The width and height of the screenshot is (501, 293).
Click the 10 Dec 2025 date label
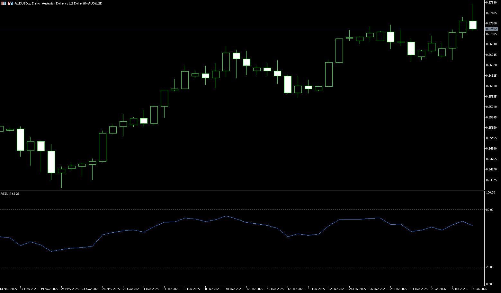tap(234, 289)
